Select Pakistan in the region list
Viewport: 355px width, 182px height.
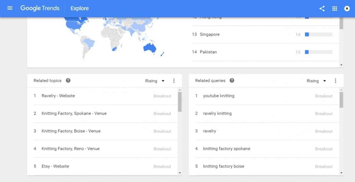[208, 52]
